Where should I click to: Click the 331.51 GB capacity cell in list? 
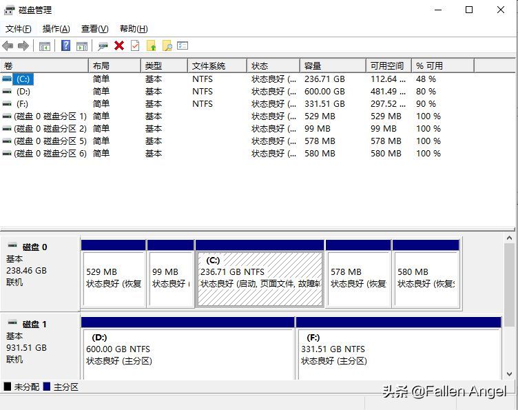pyautogui.click(x=324, y=104)
